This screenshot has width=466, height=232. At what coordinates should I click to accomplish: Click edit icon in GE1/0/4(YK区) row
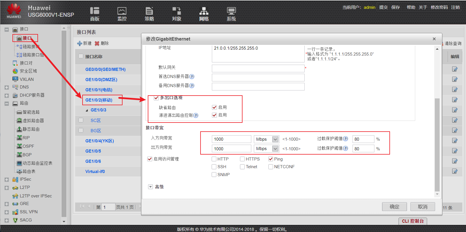tap(455, 140)
